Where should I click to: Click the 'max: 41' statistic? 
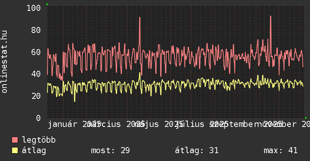tap(280, 151)
